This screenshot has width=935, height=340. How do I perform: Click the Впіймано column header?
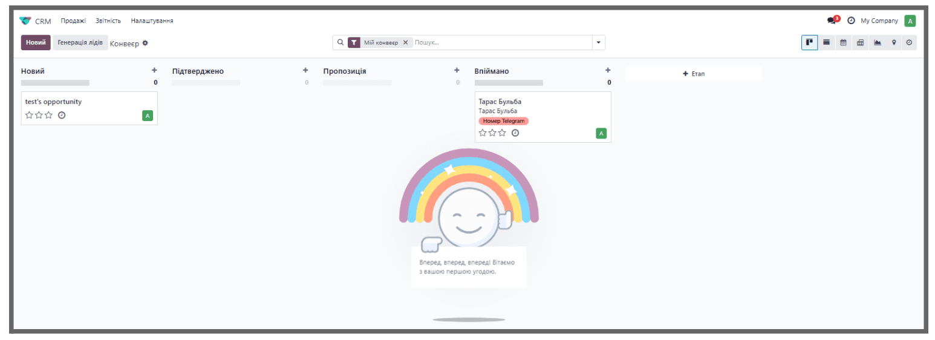point(492,71)
